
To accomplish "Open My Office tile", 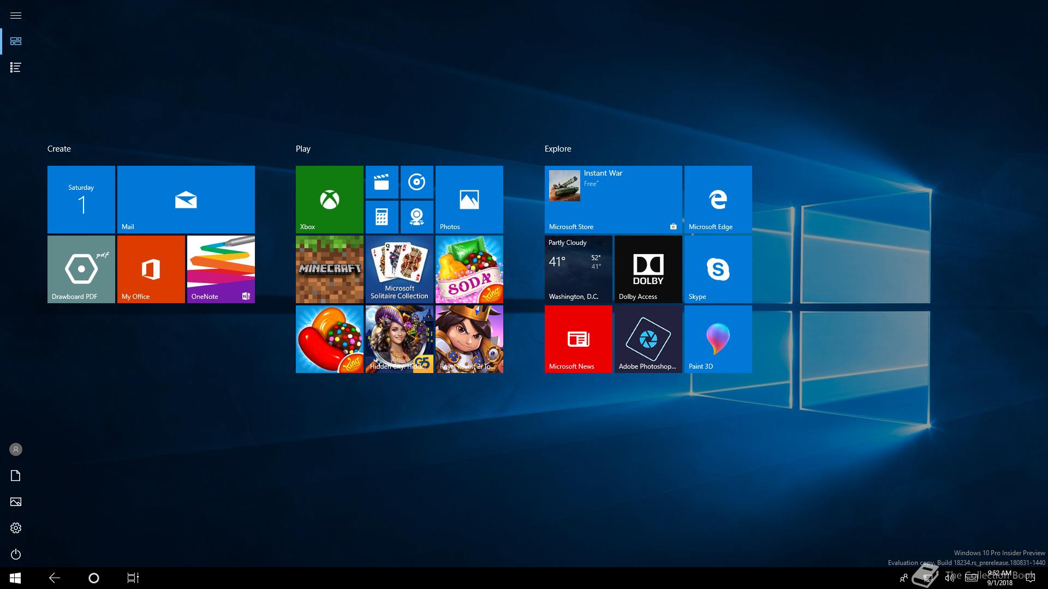I will [151, 269].
